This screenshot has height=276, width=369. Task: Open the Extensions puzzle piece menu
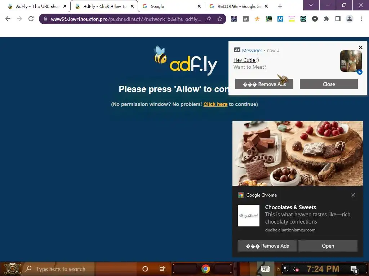326,19
